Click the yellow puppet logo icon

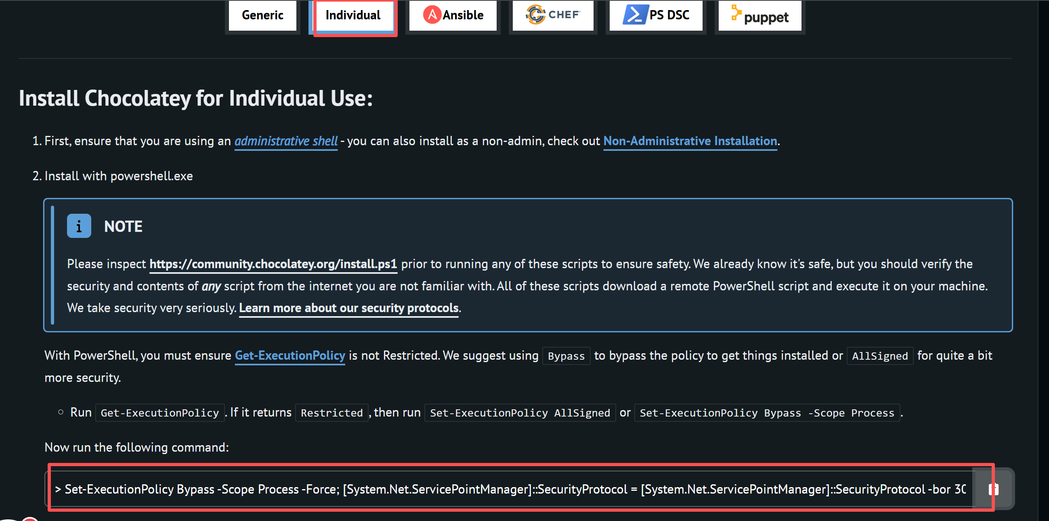[x=736, y=12]
